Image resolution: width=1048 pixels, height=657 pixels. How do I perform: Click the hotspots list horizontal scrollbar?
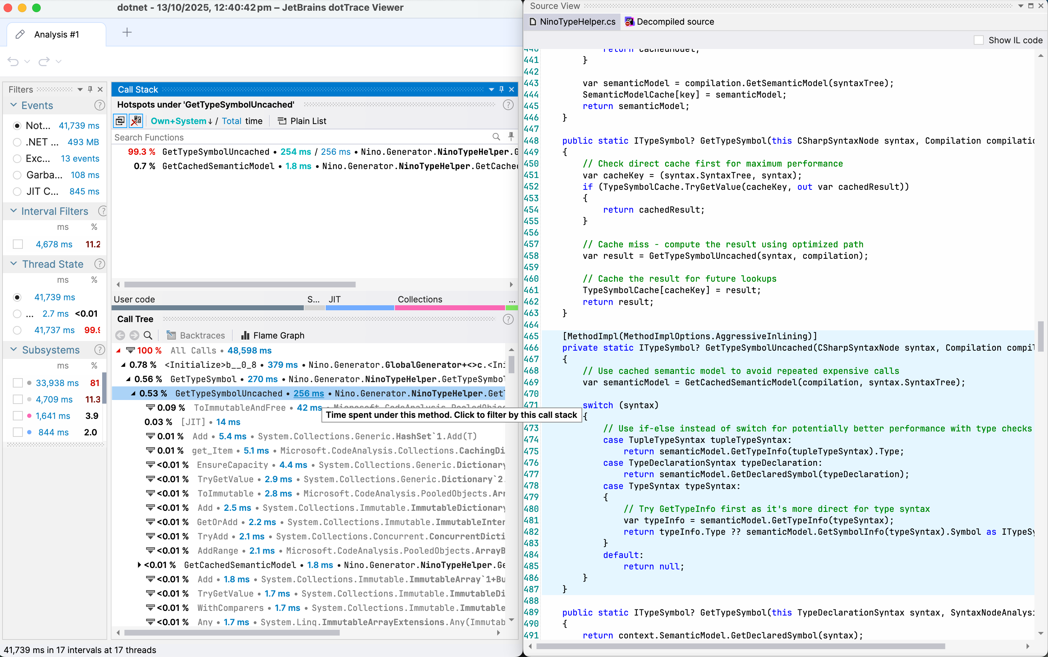point(240,285)
